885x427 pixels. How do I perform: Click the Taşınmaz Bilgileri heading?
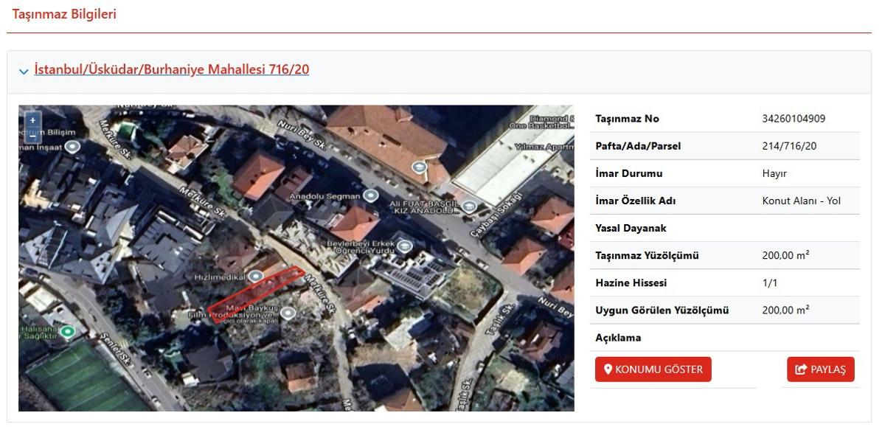pyautogui.click(x=64, y=14)
